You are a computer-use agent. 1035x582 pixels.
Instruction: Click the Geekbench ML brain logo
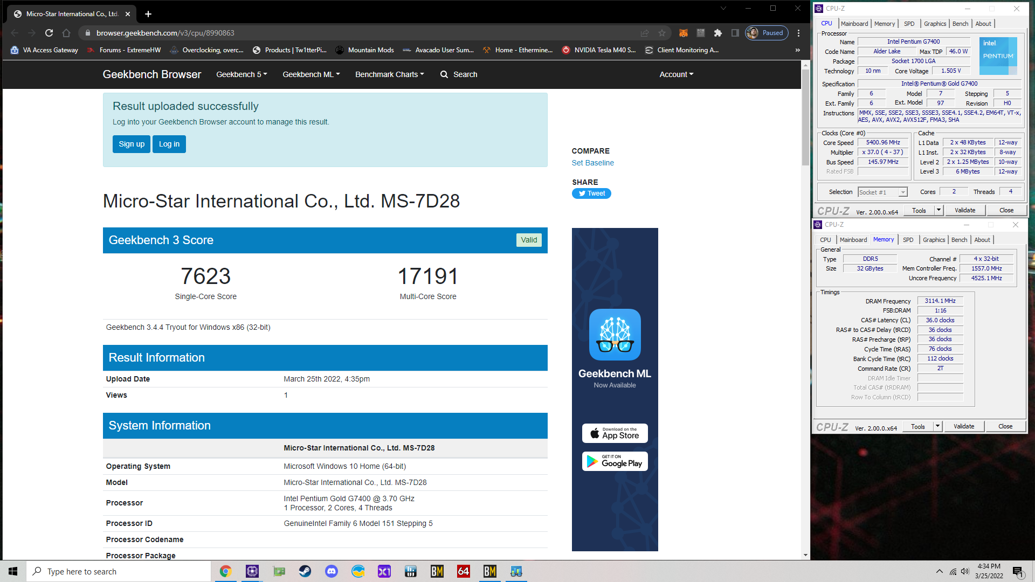[x=615, y=335]
